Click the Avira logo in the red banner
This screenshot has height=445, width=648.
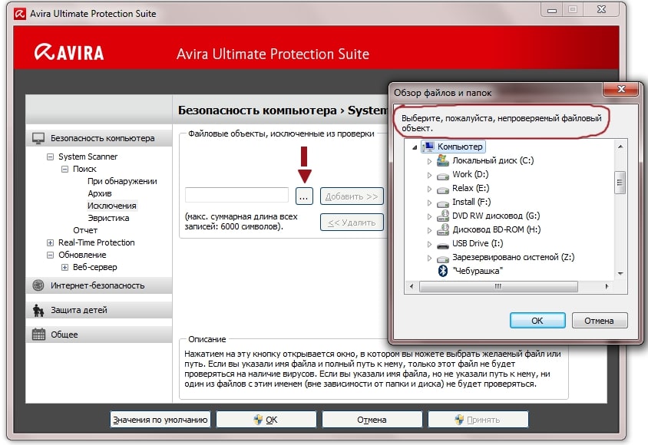(x=69, y=52)
